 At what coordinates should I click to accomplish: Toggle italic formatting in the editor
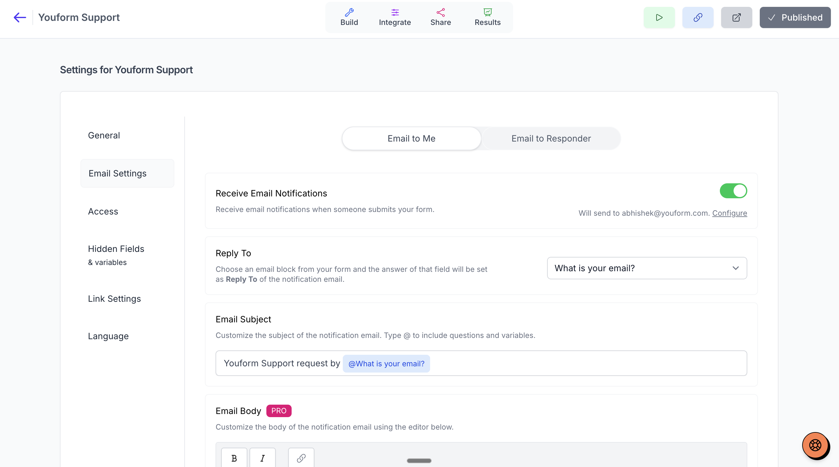(x=262, y=458)
